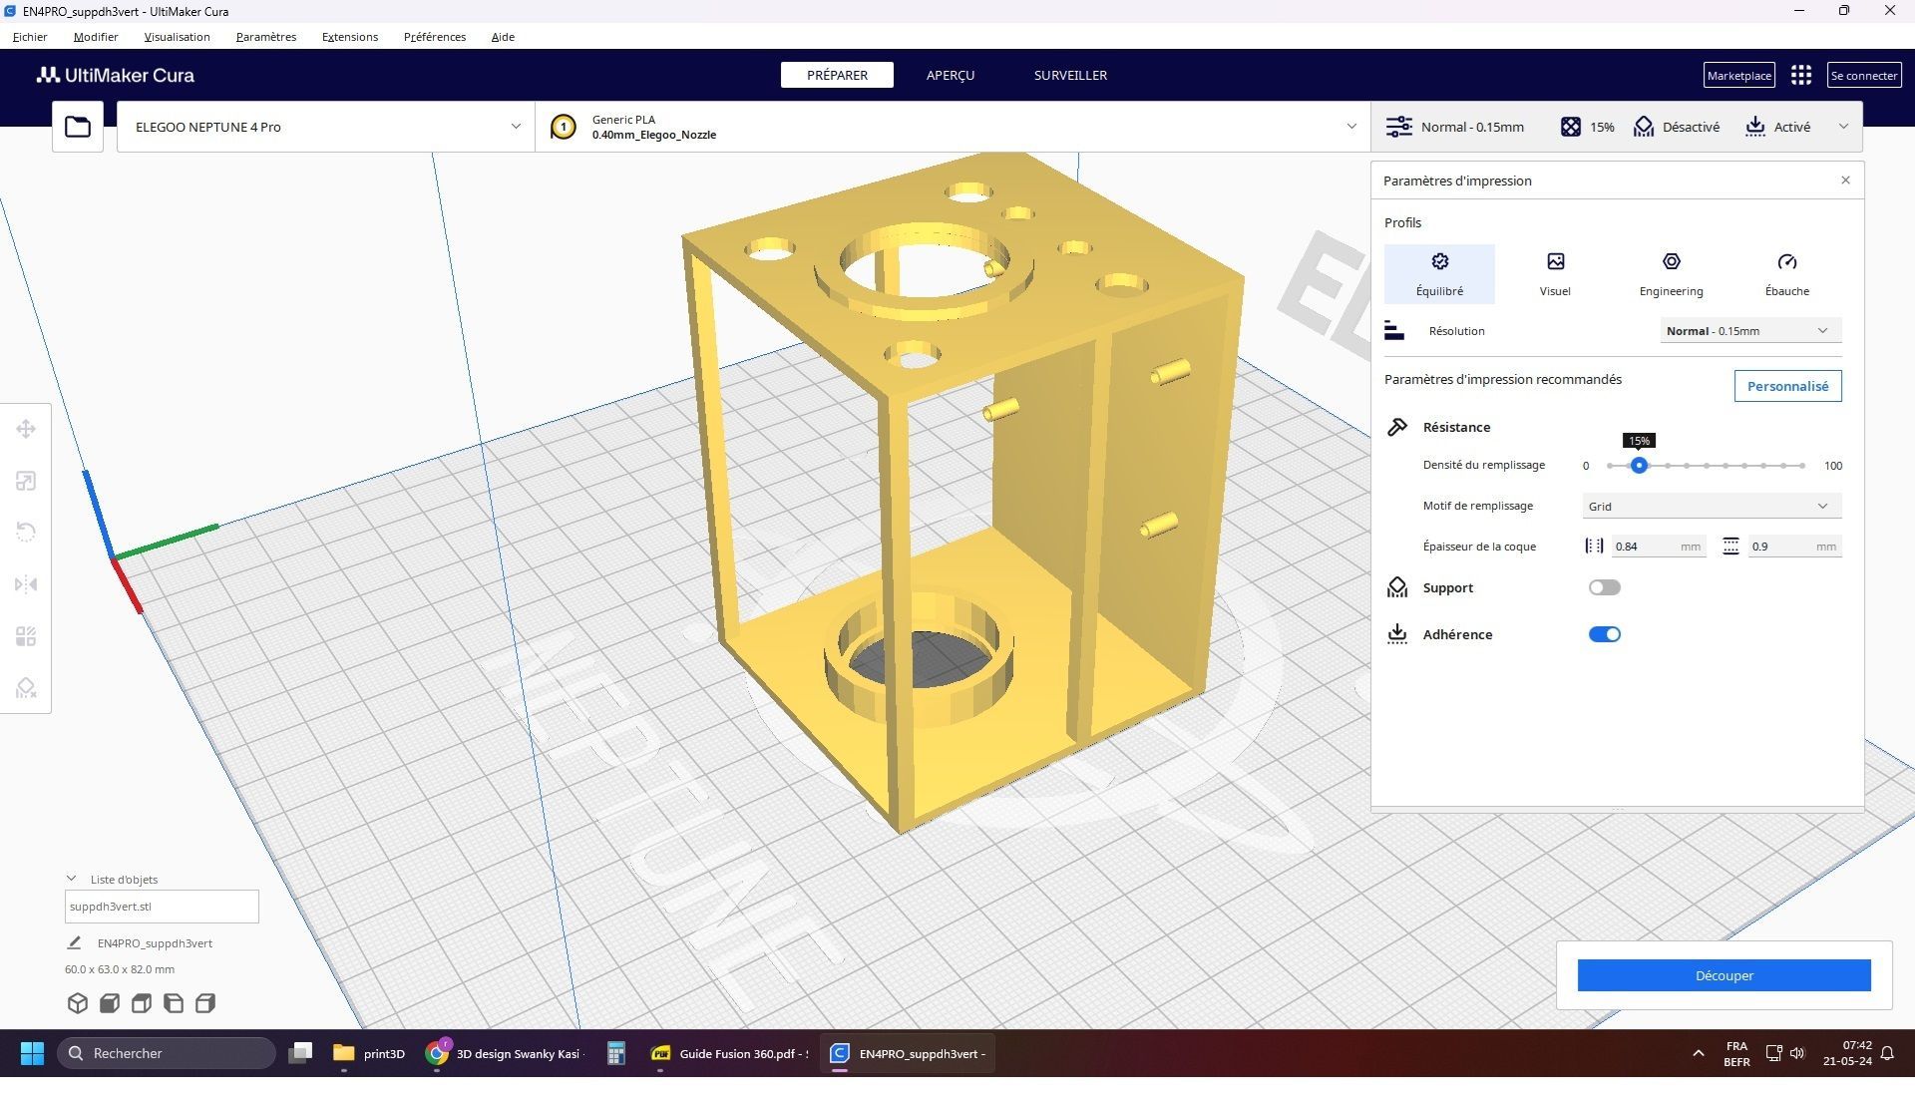
Task: Open the Motif de remplissage dropdown
Action: tap(1712, 506)
